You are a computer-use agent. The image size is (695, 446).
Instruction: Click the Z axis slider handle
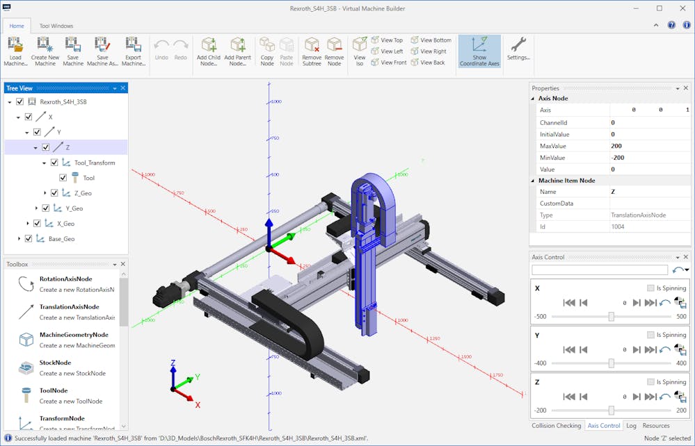[611, 411]
